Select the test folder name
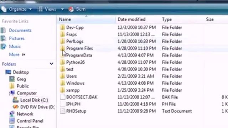This screenshot has width=228, height=128. 70,69
